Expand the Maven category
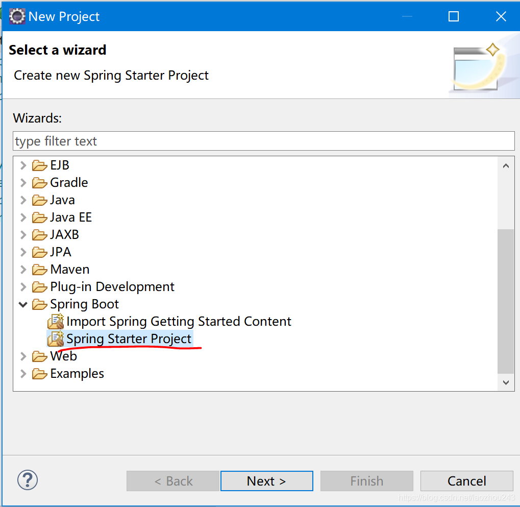520x507 pixels. [x=23, y=270]
